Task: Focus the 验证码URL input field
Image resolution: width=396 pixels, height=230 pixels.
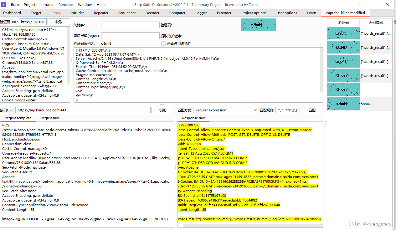Action: 33,22
